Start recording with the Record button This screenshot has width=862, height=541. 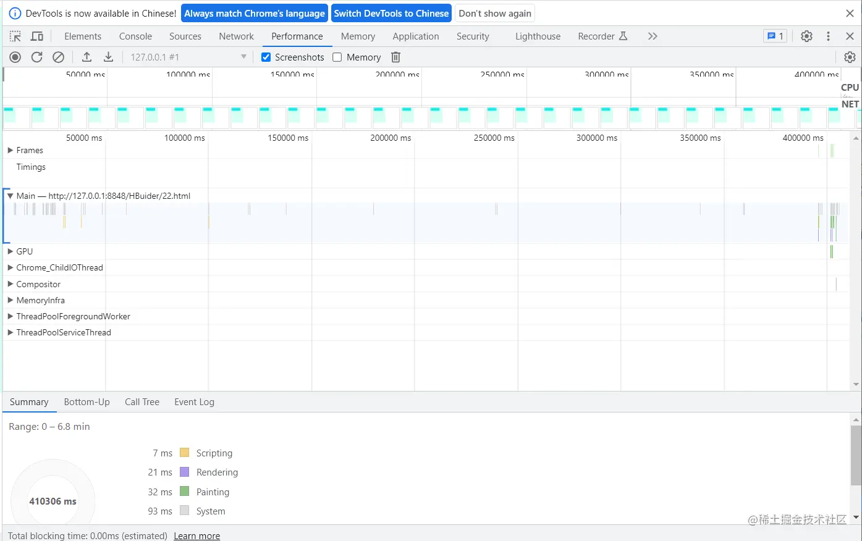[15, 57]
